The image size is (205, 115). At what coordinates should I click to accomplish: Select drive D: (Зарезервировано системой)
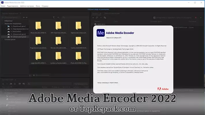click(18, 29)
